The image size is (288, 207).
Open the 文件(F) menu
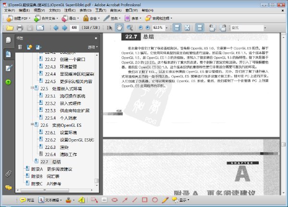(x=10, y=10)
